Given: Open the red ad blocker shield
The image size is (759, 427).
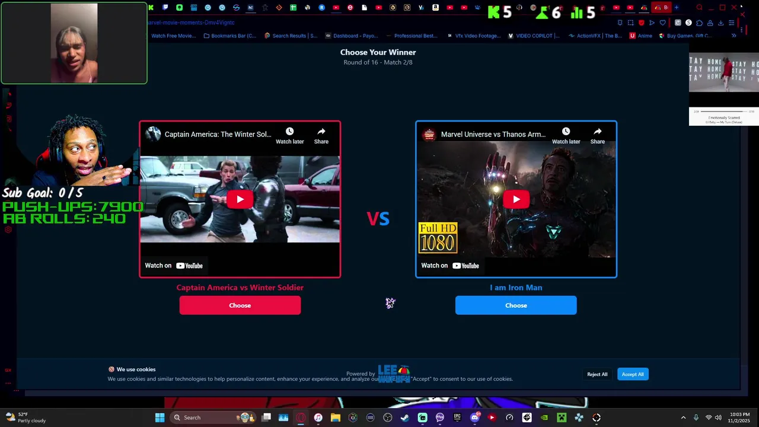Looking at the screenshot, I should coord(641,23).
